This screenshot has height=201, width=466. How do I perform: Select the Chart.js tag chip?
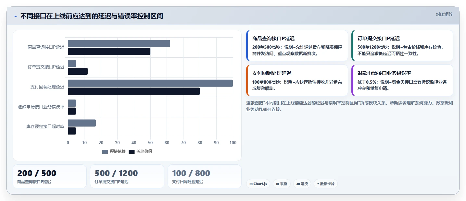258,184
